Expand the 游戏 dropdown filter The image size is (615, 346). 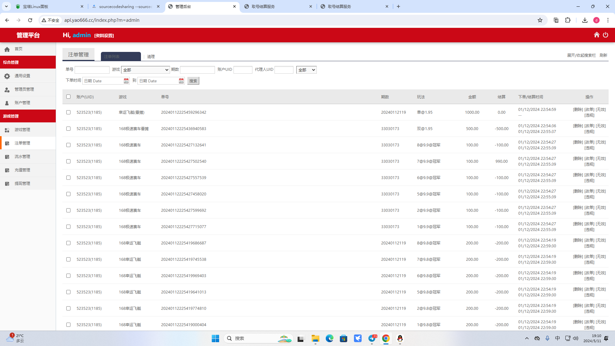click(145, 70)
